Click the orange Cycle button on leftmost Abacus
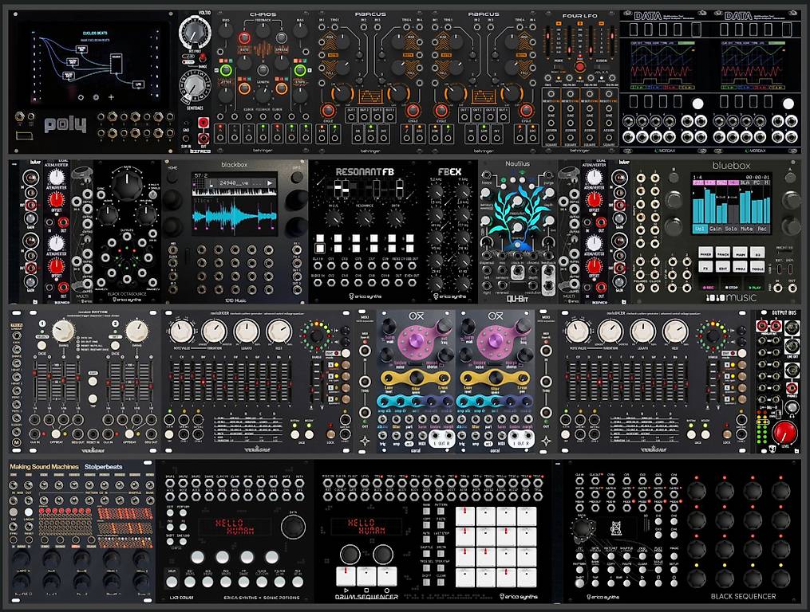This screenshot has height=612, width=810. (328, 111)
